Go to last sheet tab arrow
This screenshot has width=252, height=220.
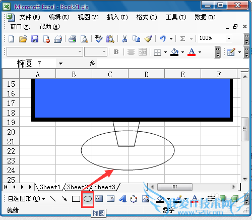coord(30,187)
